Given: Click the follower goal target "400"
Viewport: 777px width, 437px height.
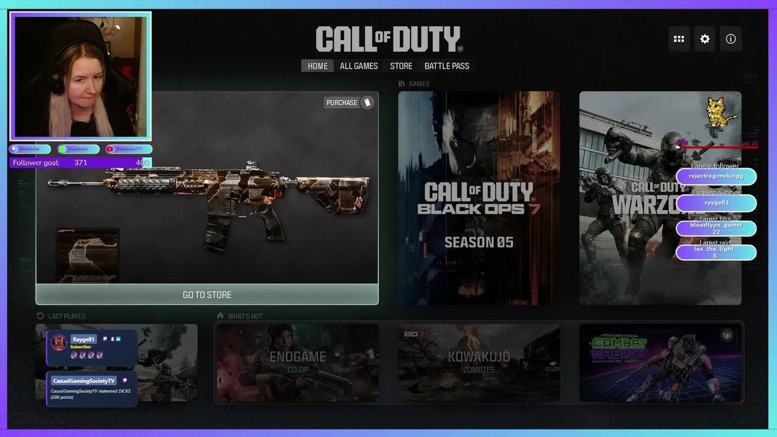Looking at the screenshot, I should pos(143,163).
